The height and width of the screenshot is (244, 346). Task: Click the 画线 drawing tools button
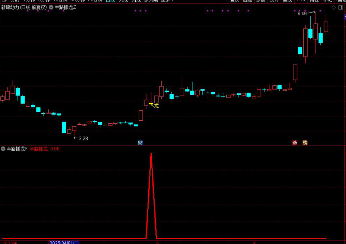(x=287, y=1)
